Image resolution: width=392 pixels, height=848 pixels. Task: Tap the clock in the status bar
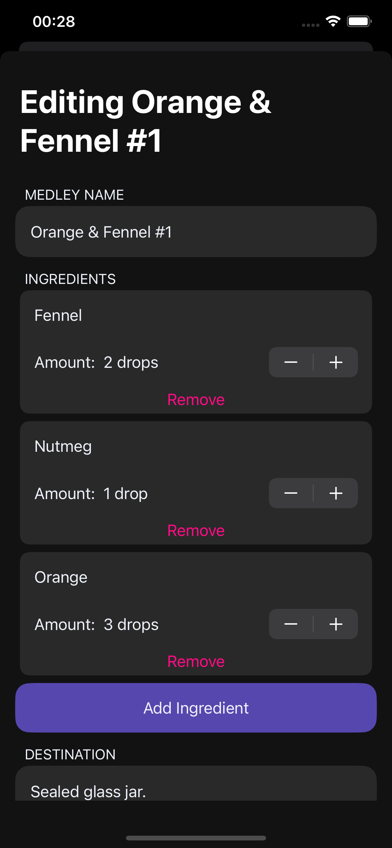[54, 21]
